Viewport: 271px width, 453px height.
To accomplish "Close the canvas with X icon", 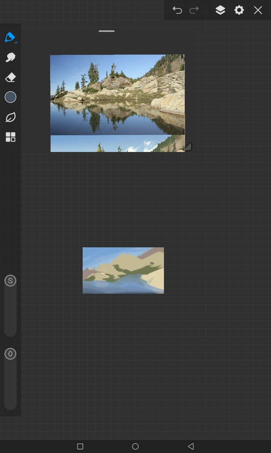I will click(258, 10).
